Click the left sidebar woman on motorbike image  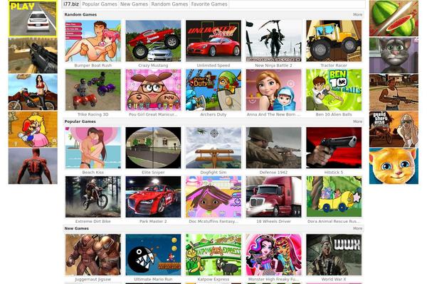click(x=33, y=92)
